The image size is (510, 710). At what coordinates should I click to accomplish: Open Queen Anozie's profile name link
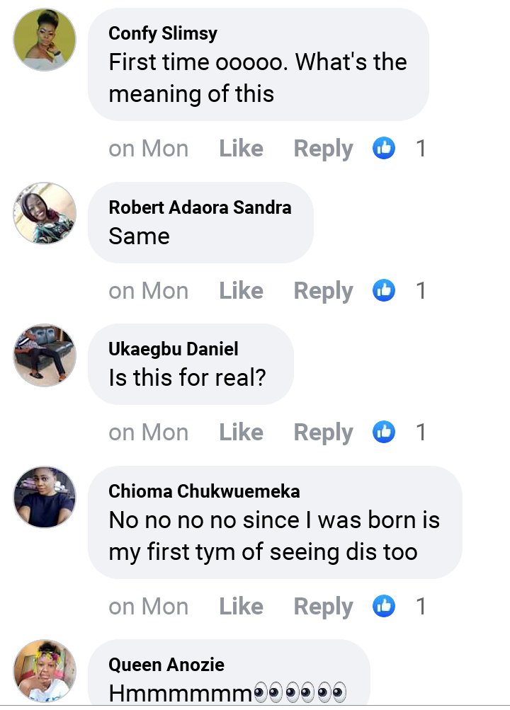click(166, 665)
